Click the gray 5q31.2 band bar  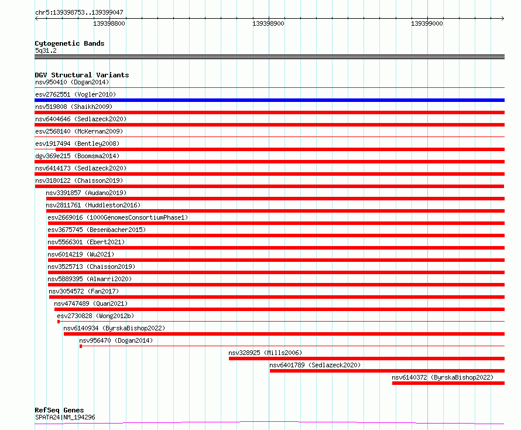click(269, 57)
